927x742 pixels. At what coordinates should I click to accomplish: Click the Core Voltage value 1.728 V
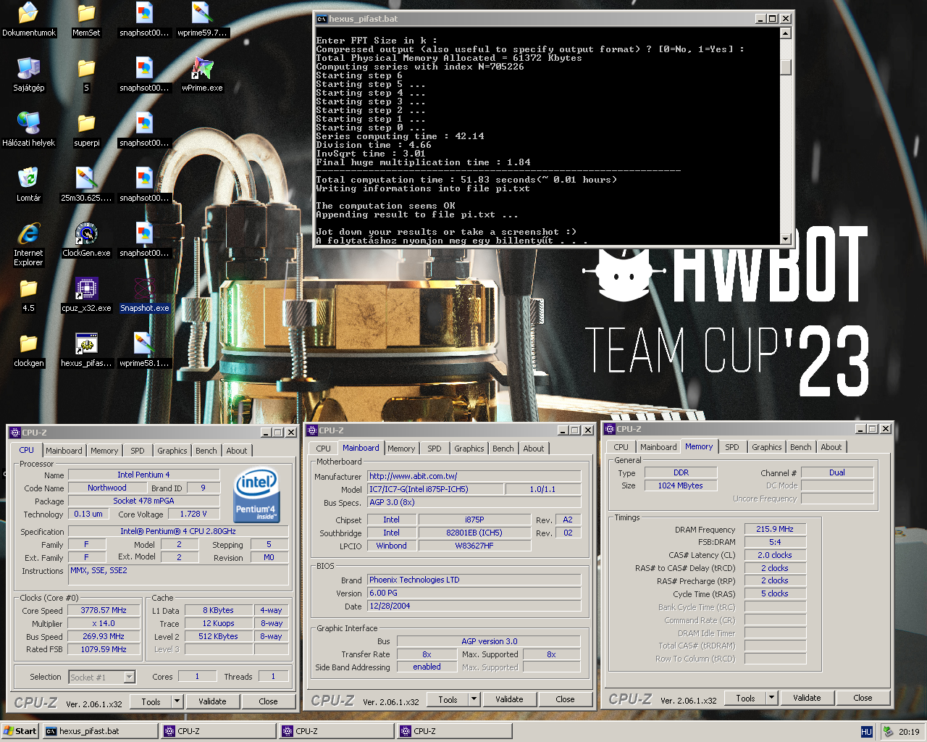click(193, 514)
